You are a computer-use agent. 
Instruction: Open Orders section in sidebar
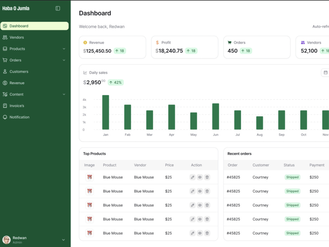35,60
